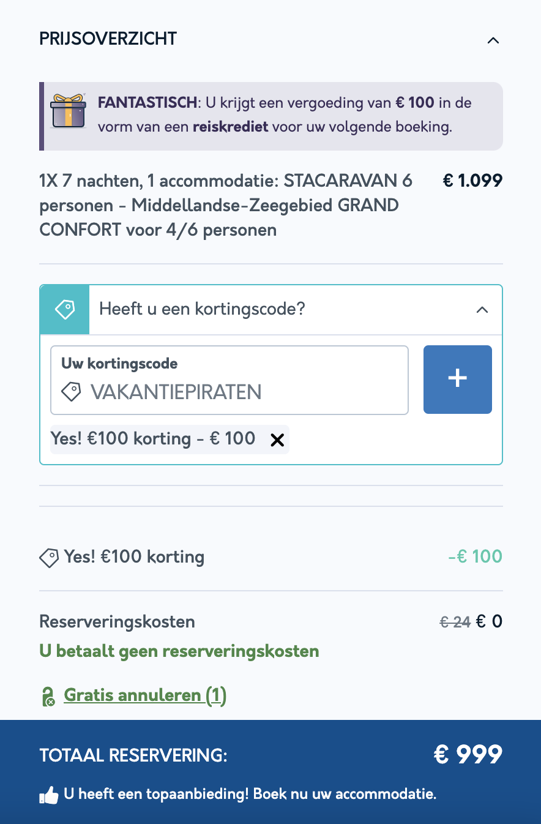Open 'Heeft u een kortingscode?' header
The width and height of the screenshot is (541, 824).
(271, 310)
